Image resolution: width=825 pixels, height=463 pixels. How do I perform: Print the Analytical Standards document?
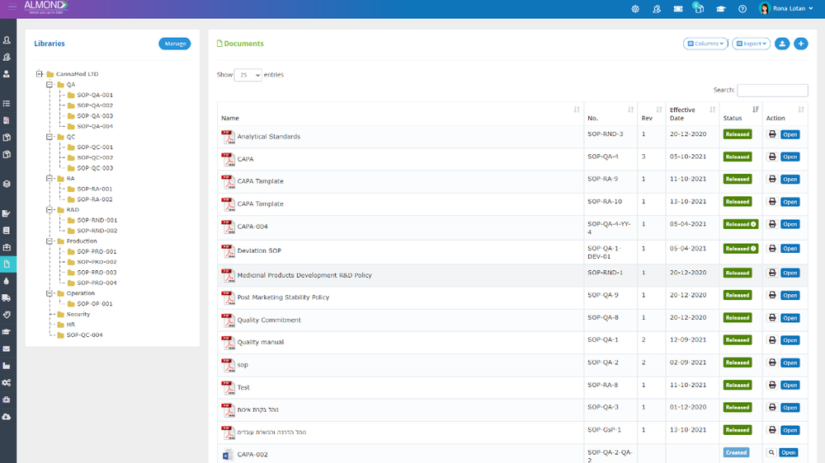(772, 134)
